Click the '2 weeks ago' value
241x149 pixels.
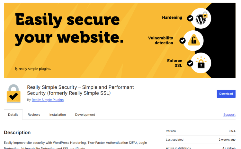click(x=227, y=140)
